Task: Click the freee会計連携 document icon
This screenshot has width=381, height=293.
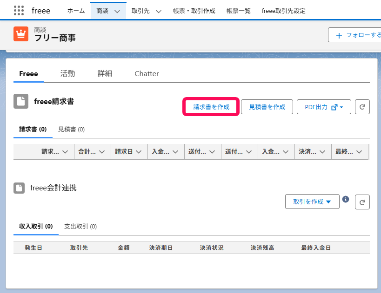Action: pyautogui.click(x=19, y=188)
